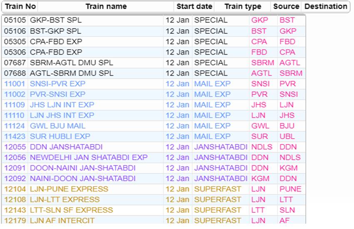This screenshot has height=229, width=354.
Task: Click PUNE destination of LJN-PUNE EXPRESS
Action: (x=290, y=189)
